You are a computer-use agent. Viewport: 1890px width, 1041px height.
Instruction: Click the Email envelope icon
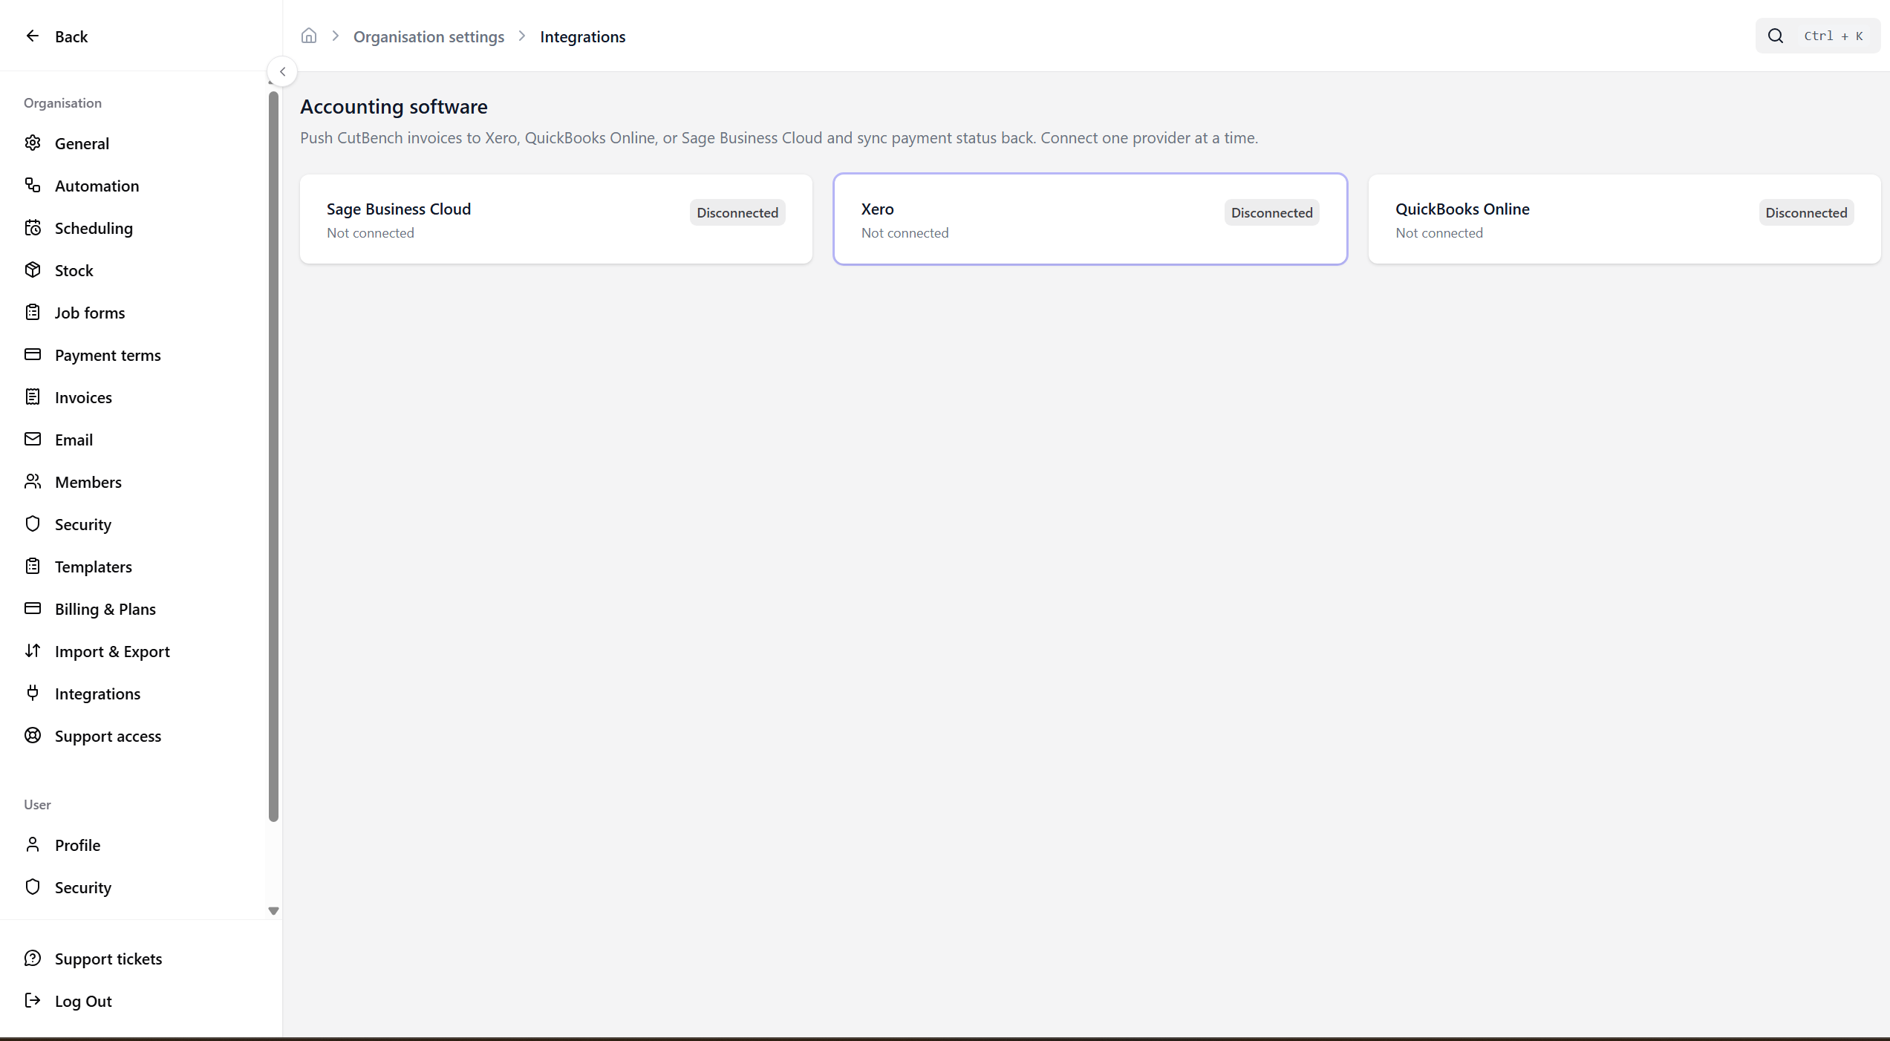tap(33, 439)
